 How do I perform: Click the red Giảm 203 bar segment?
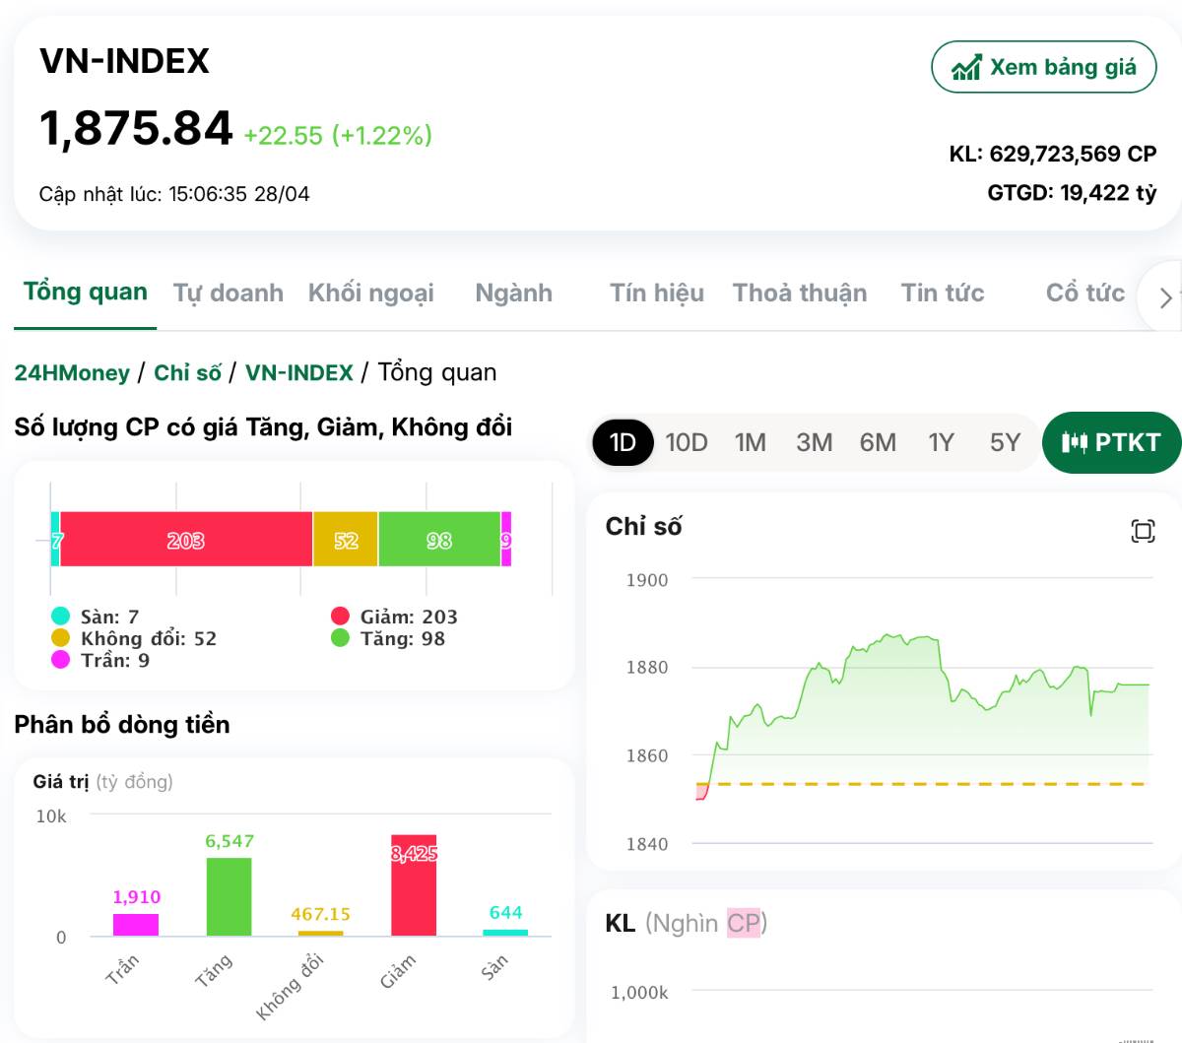185,540
